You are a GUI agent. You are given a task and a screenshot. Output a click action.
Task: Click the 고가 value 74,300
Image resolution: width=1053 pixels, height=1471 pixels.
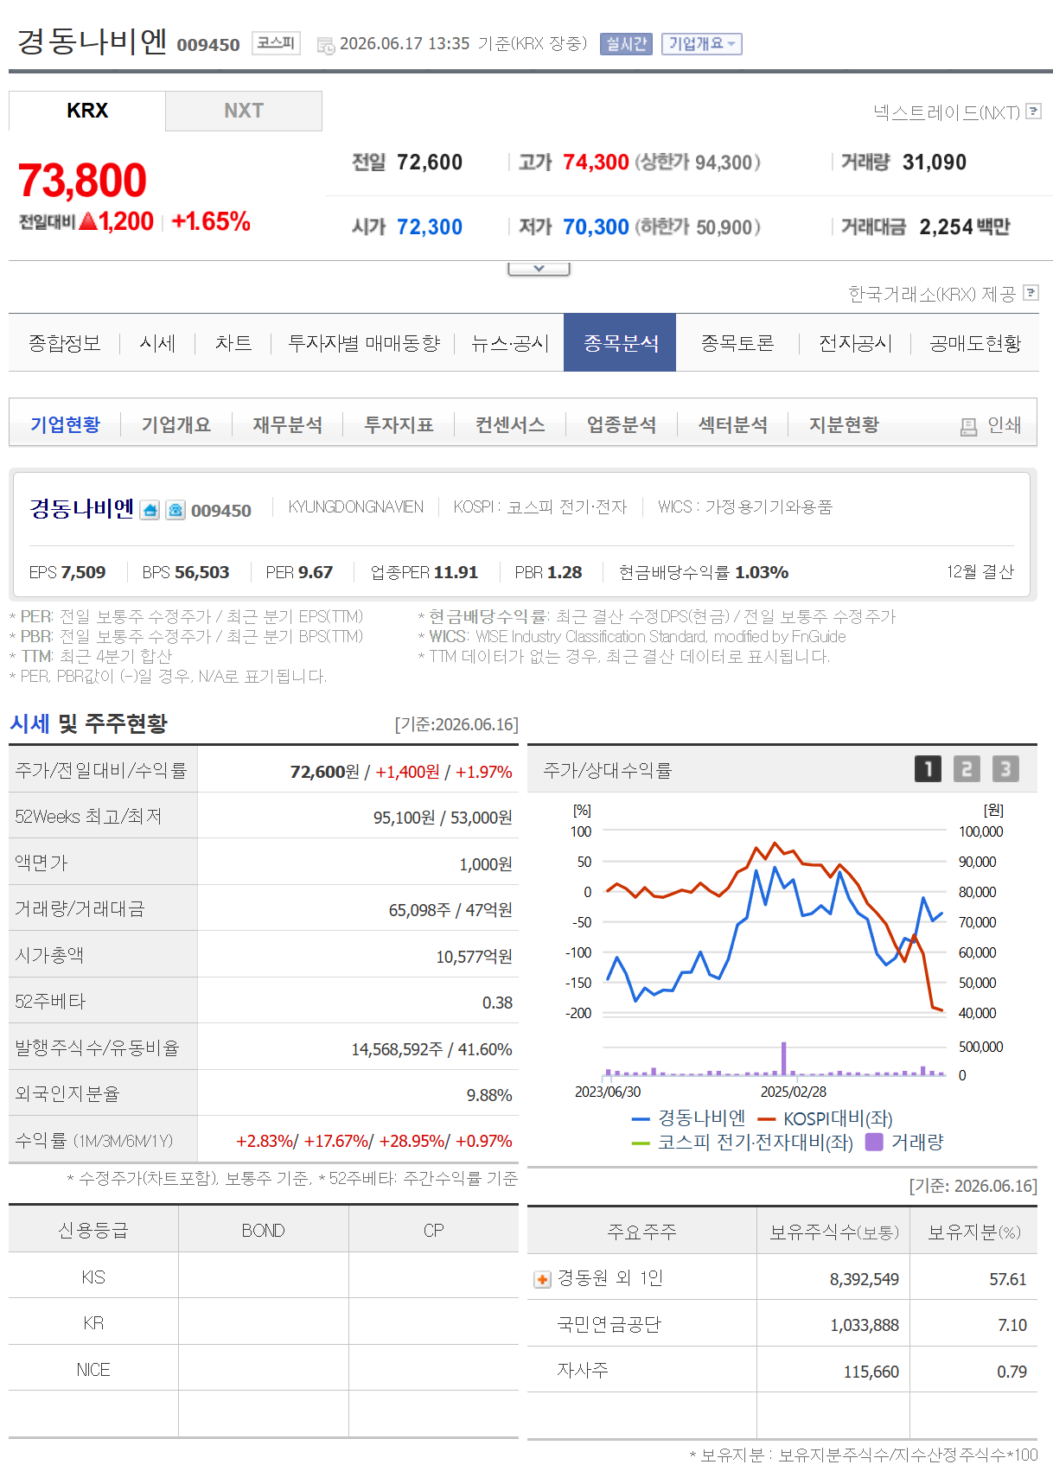click(x=596, y=162)
